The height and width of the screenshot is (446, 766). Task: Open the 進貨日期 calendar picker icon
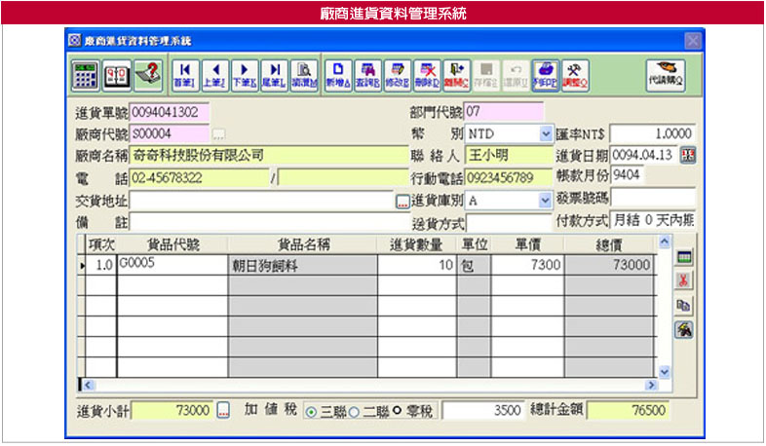(688, 155)
